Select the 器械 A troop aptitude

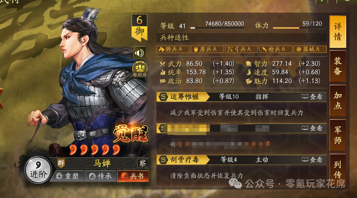tap(310, 49)
